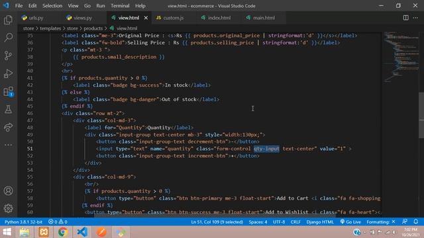Viewport: 424px width, 238px height.
Task: Open the Terminal menu
Action: click(x=120, y=6)
